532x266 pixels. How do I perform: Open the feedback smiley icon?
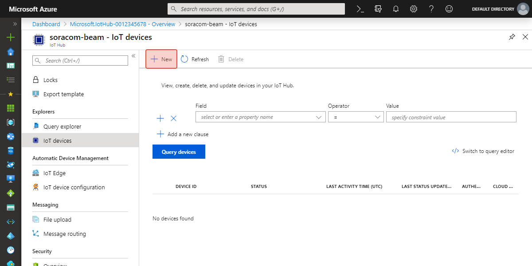[449, 9]
